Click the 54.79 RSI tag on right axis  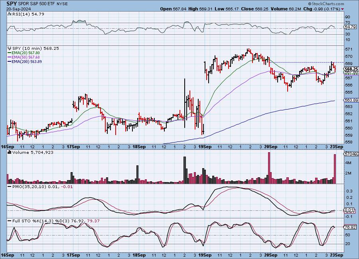pos(350,27)
